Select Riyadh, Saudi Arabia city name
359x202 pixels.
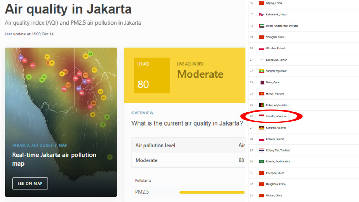point(278,162)
